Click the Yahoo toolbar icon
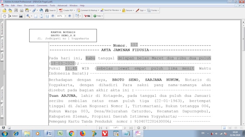This screenshot has width=245, height=137. click(87, 16)
